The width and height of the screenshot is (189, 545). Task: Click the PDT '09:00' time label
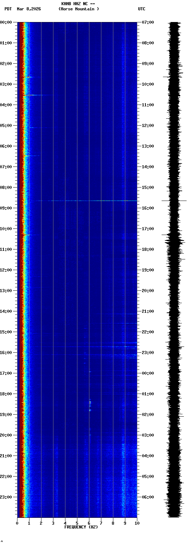[6, 208]
